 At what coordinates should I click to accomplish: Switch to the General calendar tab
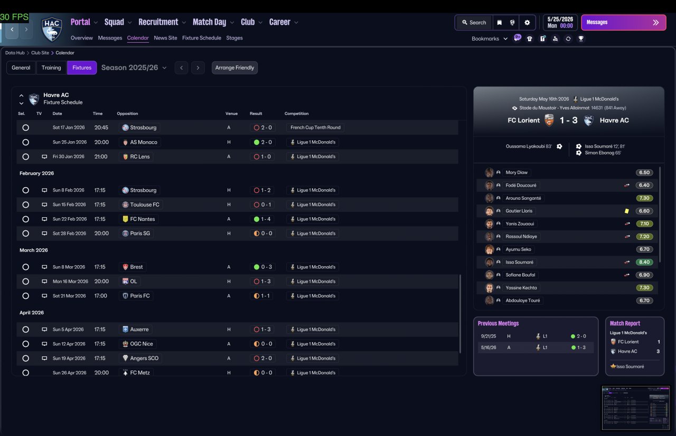pyautogui.click(x=21, y=67)
